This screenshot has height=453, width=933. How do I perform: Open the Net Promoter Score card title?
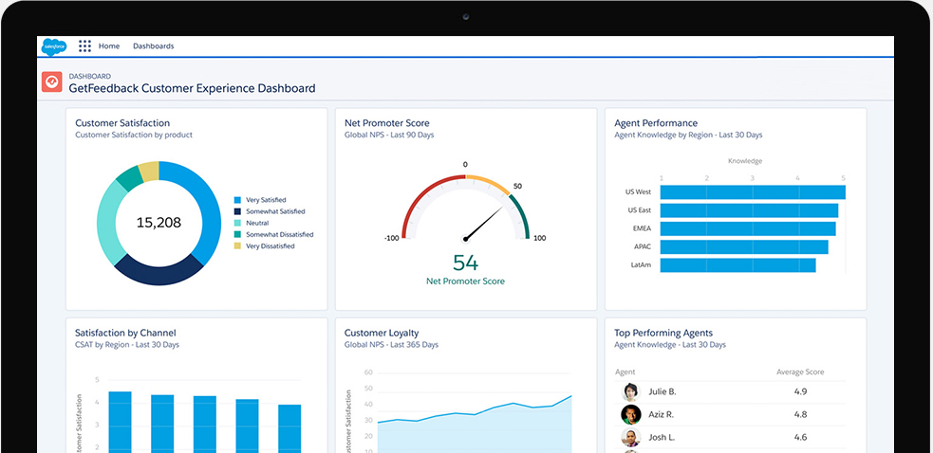pyautogui.click(x=386, y=123)
